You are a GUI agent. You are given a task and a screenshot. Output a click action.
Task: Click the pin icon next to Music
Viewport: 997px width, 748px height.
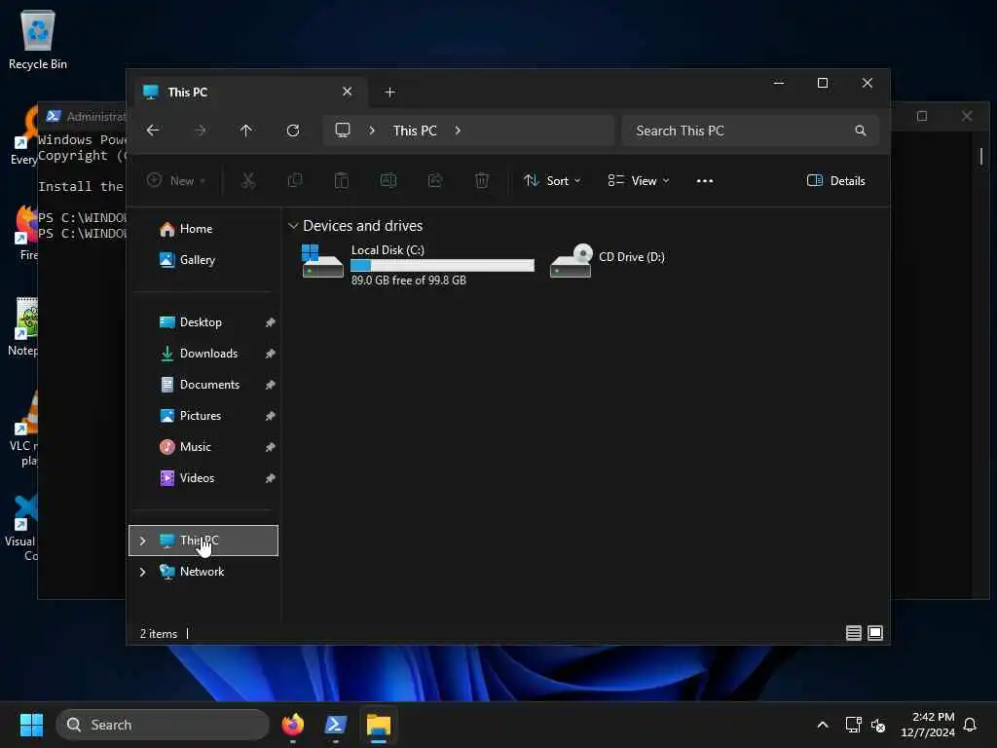(271, 447)
